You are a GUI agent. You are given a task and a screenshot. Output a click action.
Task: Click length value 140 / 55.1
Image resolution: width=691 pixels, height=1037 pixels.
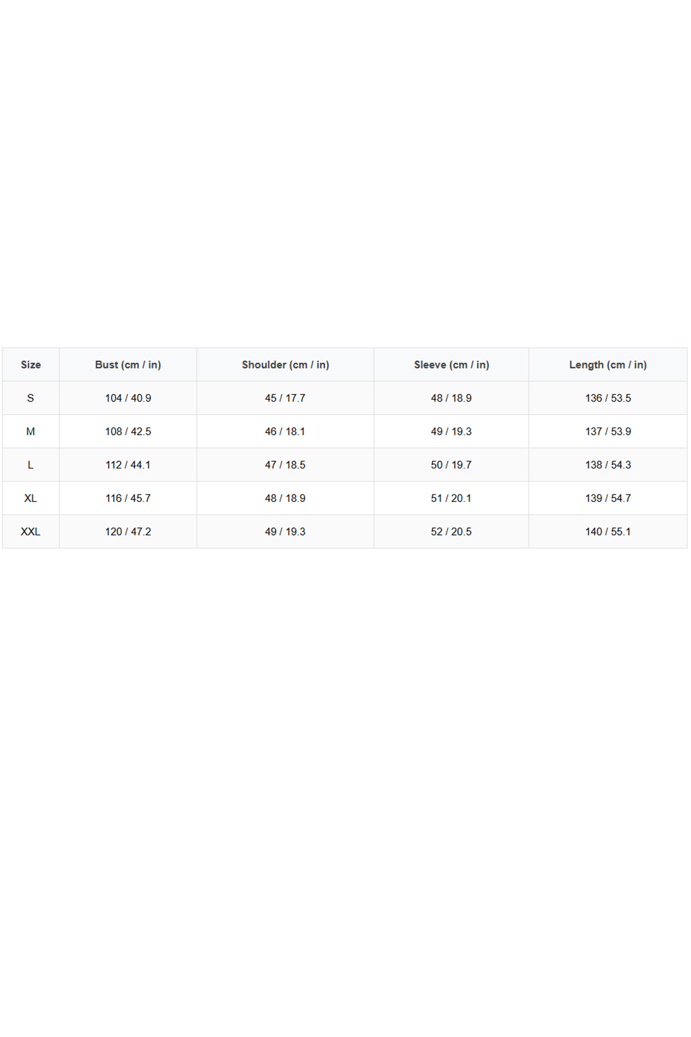pyautogui.click(x=608, y=532)
